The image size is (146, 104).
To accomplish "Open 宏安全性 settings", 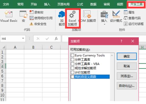I will 38,24.
